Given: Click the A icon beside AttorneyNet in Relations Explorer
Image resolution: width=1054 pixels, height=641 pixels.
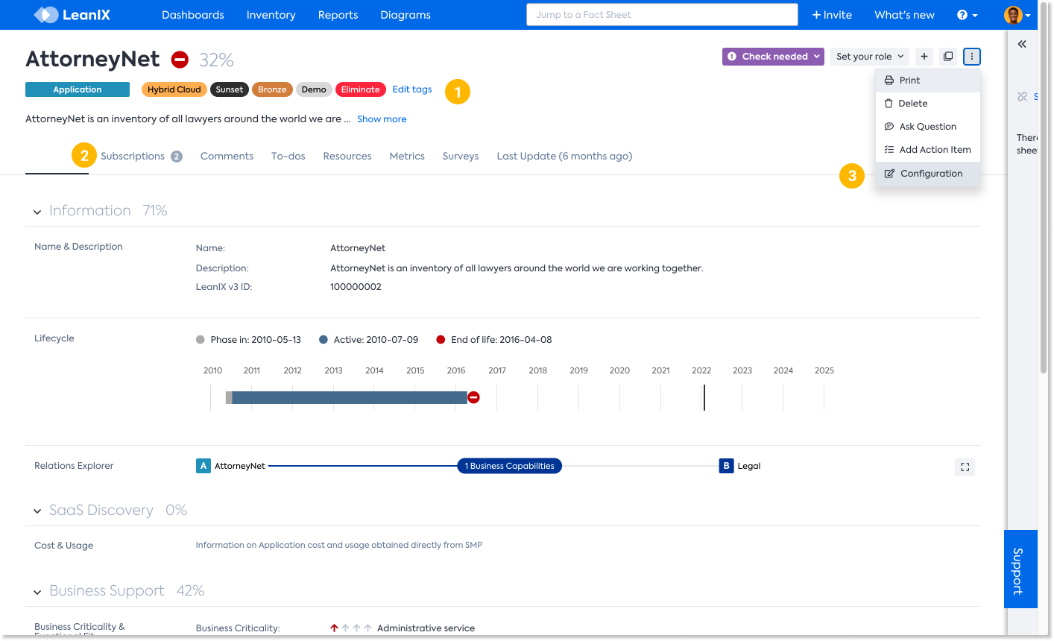Looking at the screenshot, I should (x=203, y=466).
